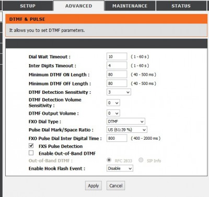Image resolution: width=209 pixels, height=197 pixels.
Task: Expand DTMF Detection Volume Sensitivity dropdown
Action: [113, 103]
